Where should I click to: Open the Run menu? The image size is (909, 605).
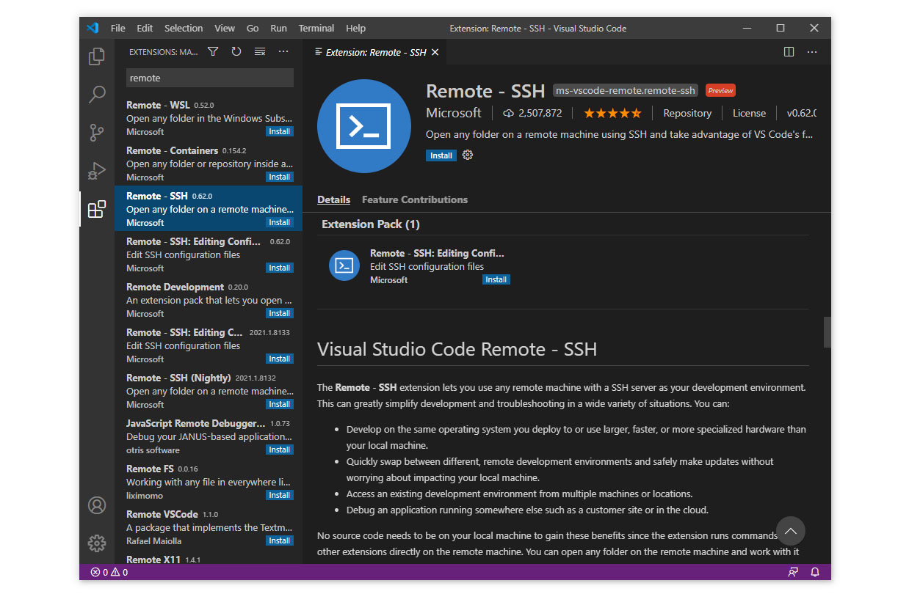click(279, 29)
